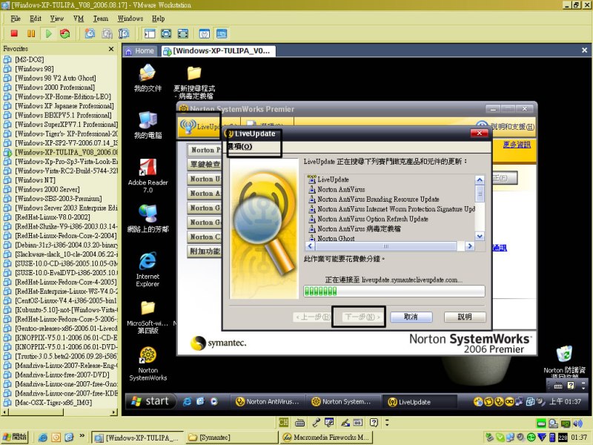Open the Team menu
The height and width of the screenshot is (445, 593).
point(100,18)
